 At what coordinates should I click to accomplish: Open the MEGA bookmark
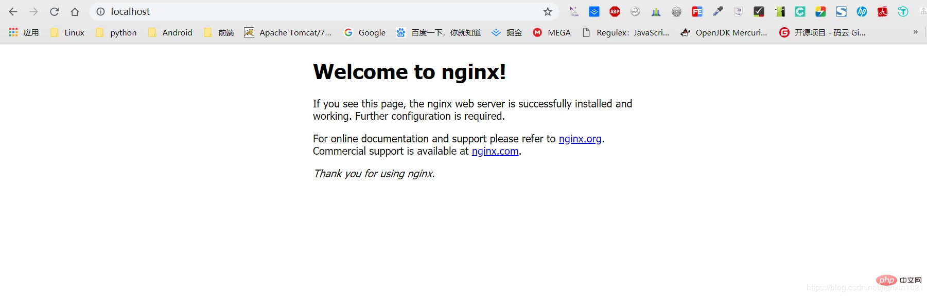tap(552, 32)
